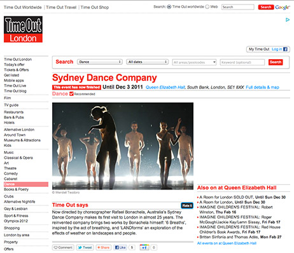Open Robert Winston Imagine Children's Festival listing
The width and height of the screenshot is (294, 253).
coord(236,210)
